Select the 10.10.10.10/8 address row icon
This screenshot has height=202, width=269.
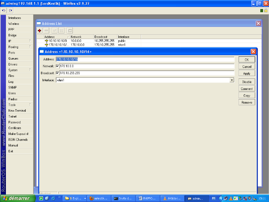coord(46,41)
